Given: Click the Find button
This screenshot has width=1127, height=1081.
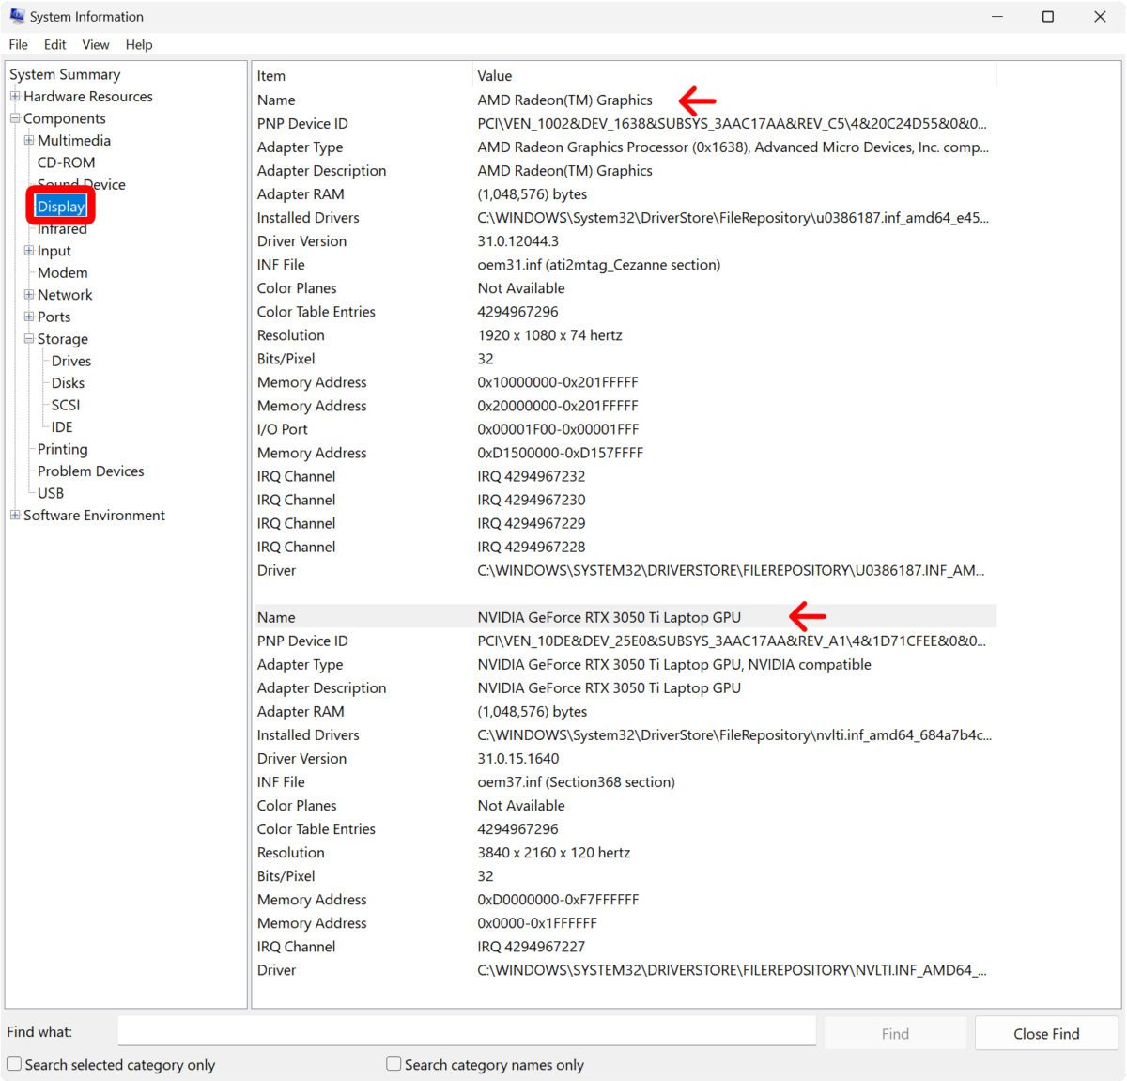Looking at the screenshot, I should 894,1032.
